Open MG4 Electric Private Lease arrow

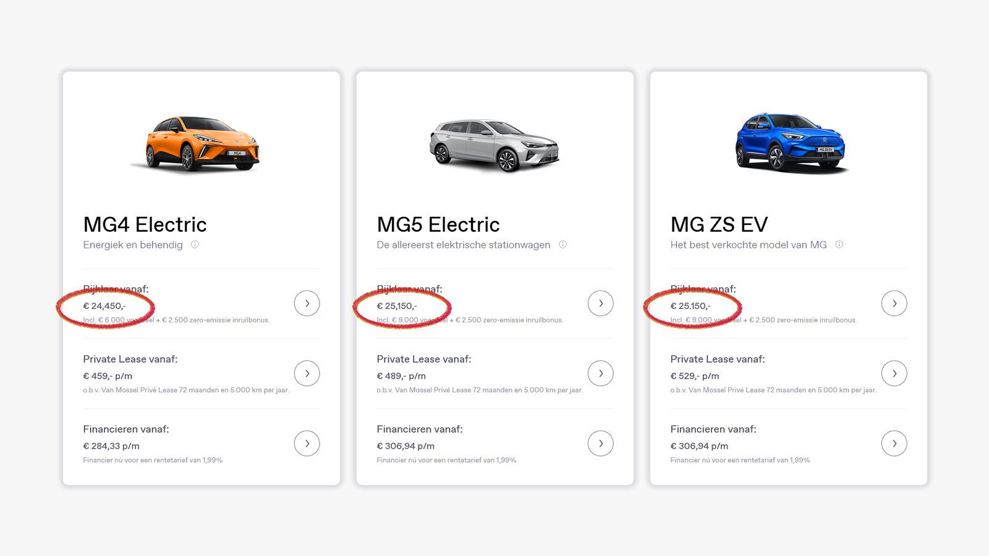point(307,373)
